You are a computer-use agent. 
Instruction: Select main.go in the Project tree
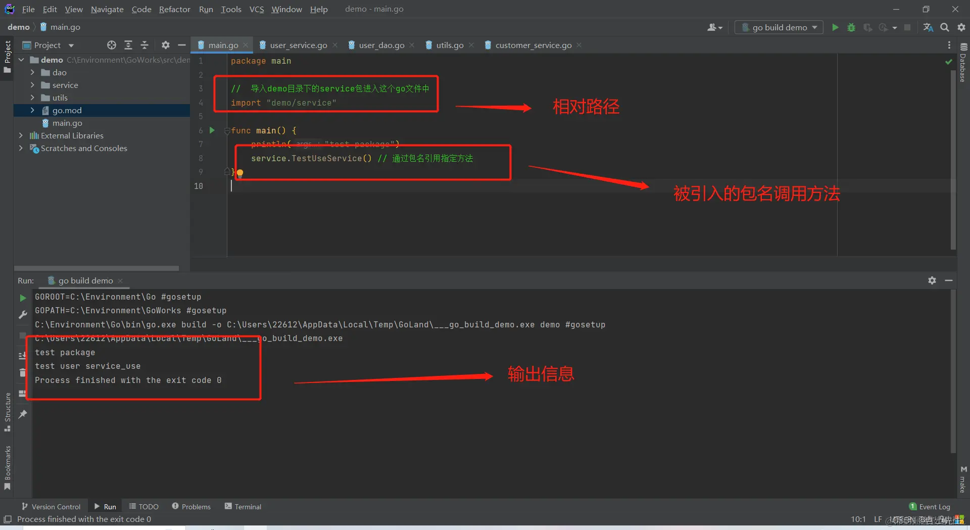(67, 123)
